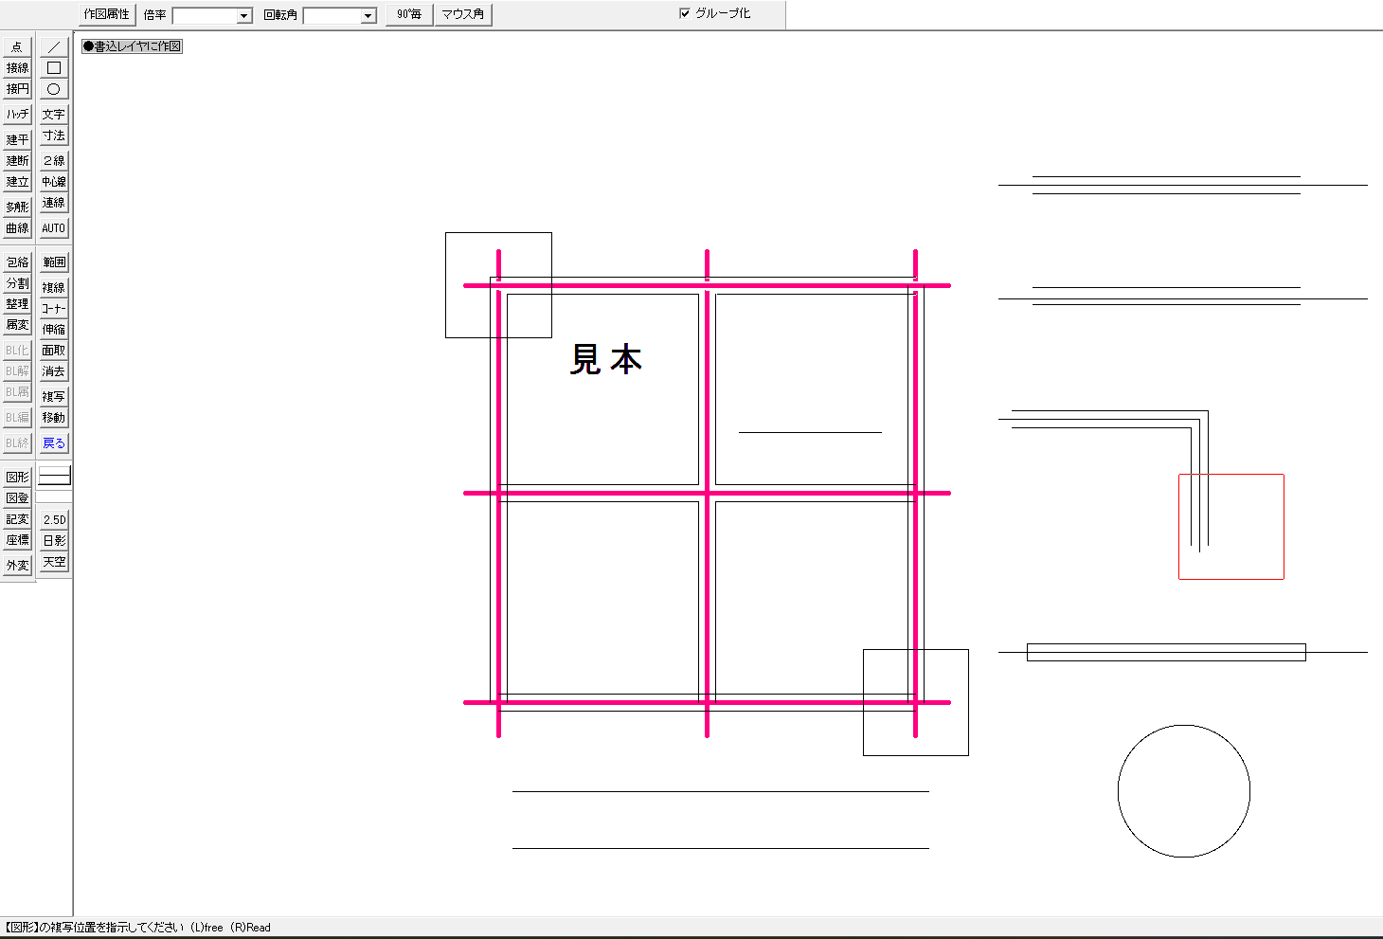Switch to 2.5D mode
This screenshot has width=1383, height=939.
[54, 519]
